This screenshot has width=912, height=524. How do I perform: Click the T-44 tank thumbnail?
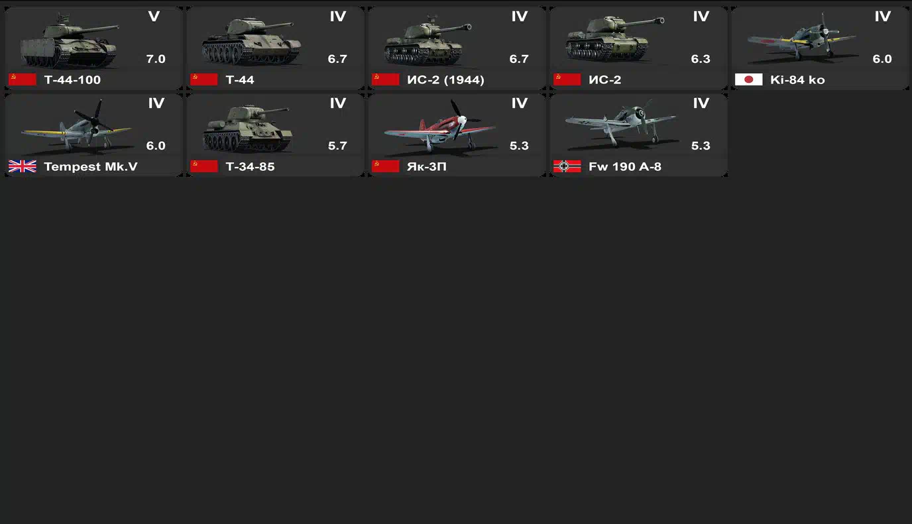pyautogui.click(x=251, y=42)
